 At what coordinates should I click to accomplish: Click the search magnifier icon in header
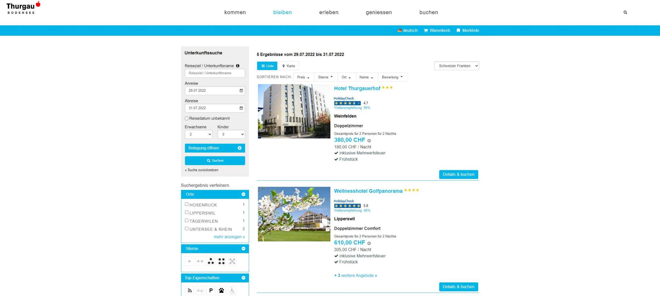click(625, 13)
